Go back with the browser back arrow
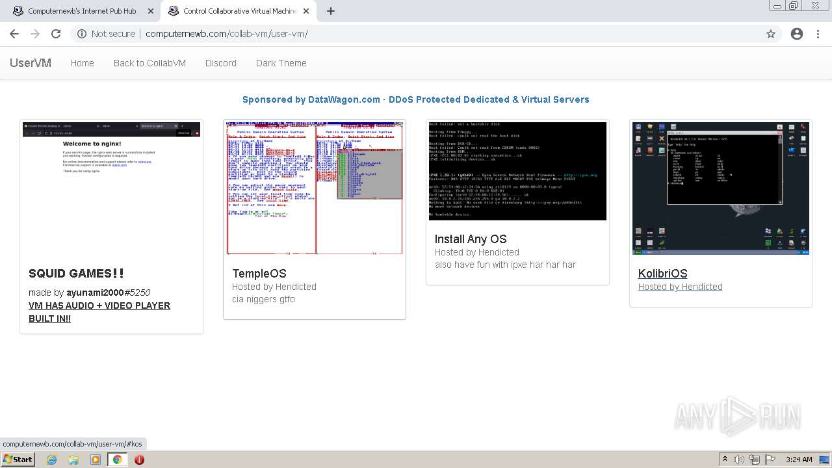This screenshot has width=832, height=468. [14, 34]
